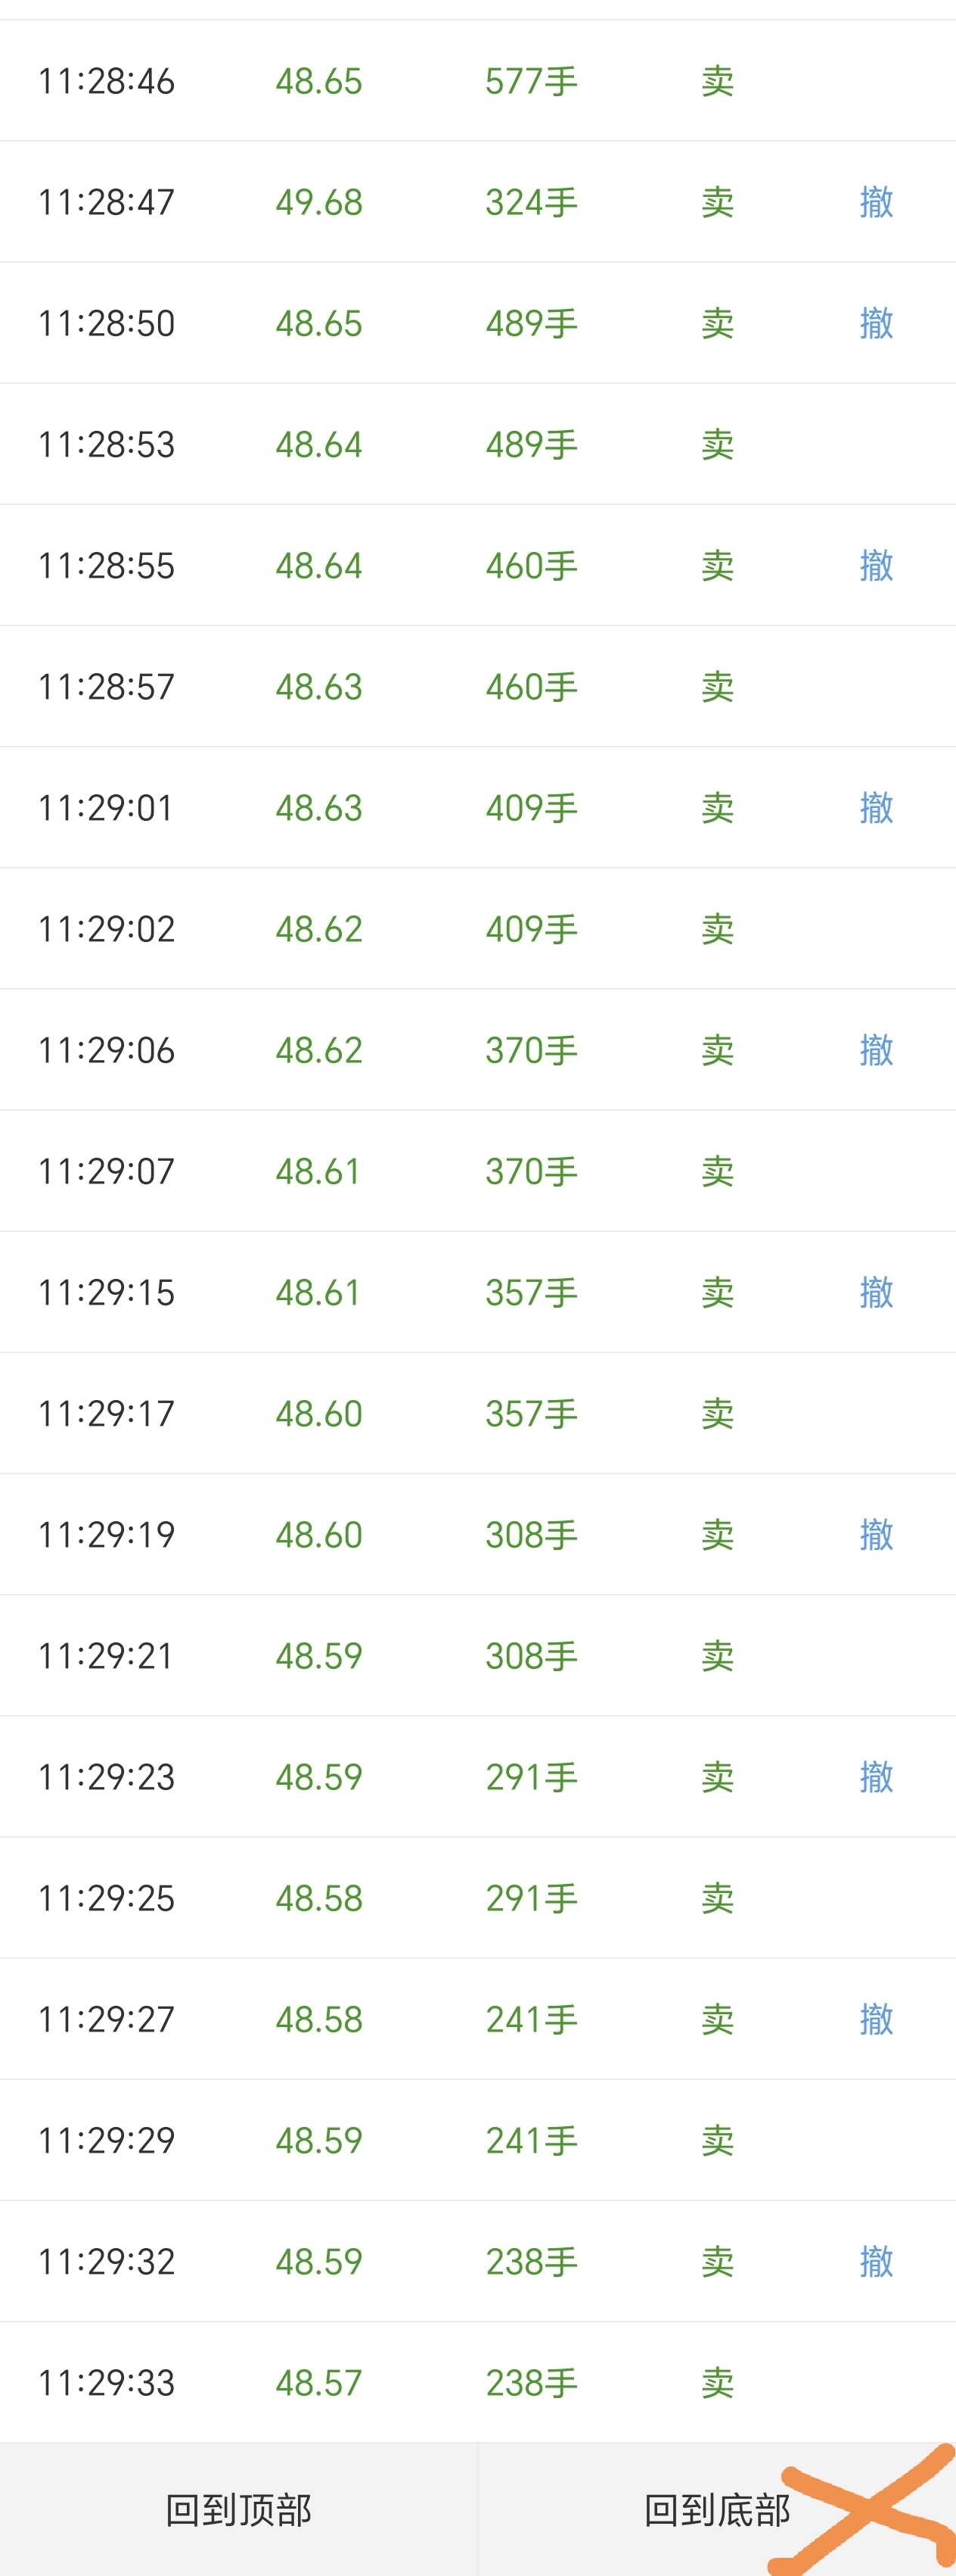Image resolution: width=956 pixels, height=2576 pixels.
Task: Go back to top with 回到顶部
Action: tap(239, 2510)
